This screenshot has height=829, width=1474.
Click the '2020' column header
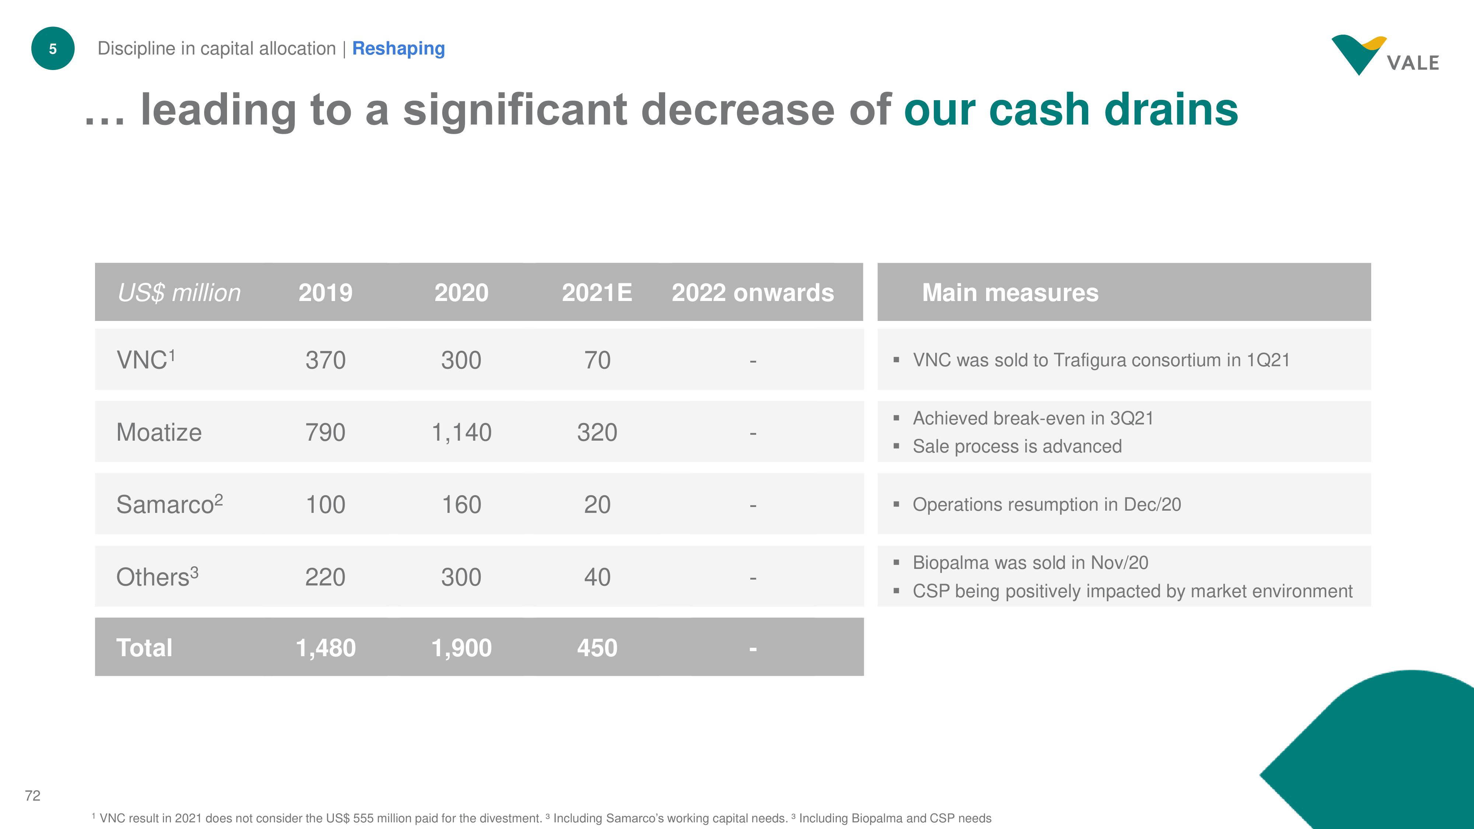pos(461,292)
